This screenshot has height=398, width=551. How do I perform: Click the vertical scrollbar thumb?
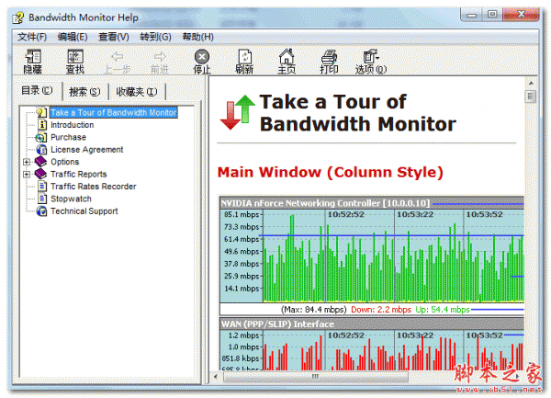coord(531,97)
